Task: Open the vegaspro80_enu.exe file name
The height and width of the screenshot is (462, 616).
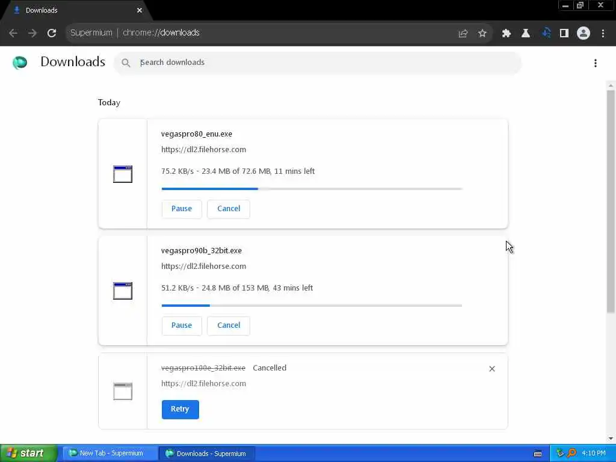Action: (197, 134)
